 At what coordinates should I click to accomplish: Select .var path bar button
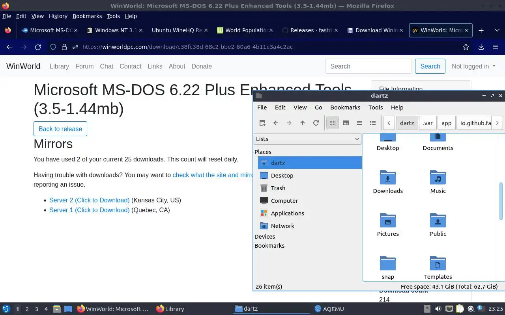click(x=428, y=123)
